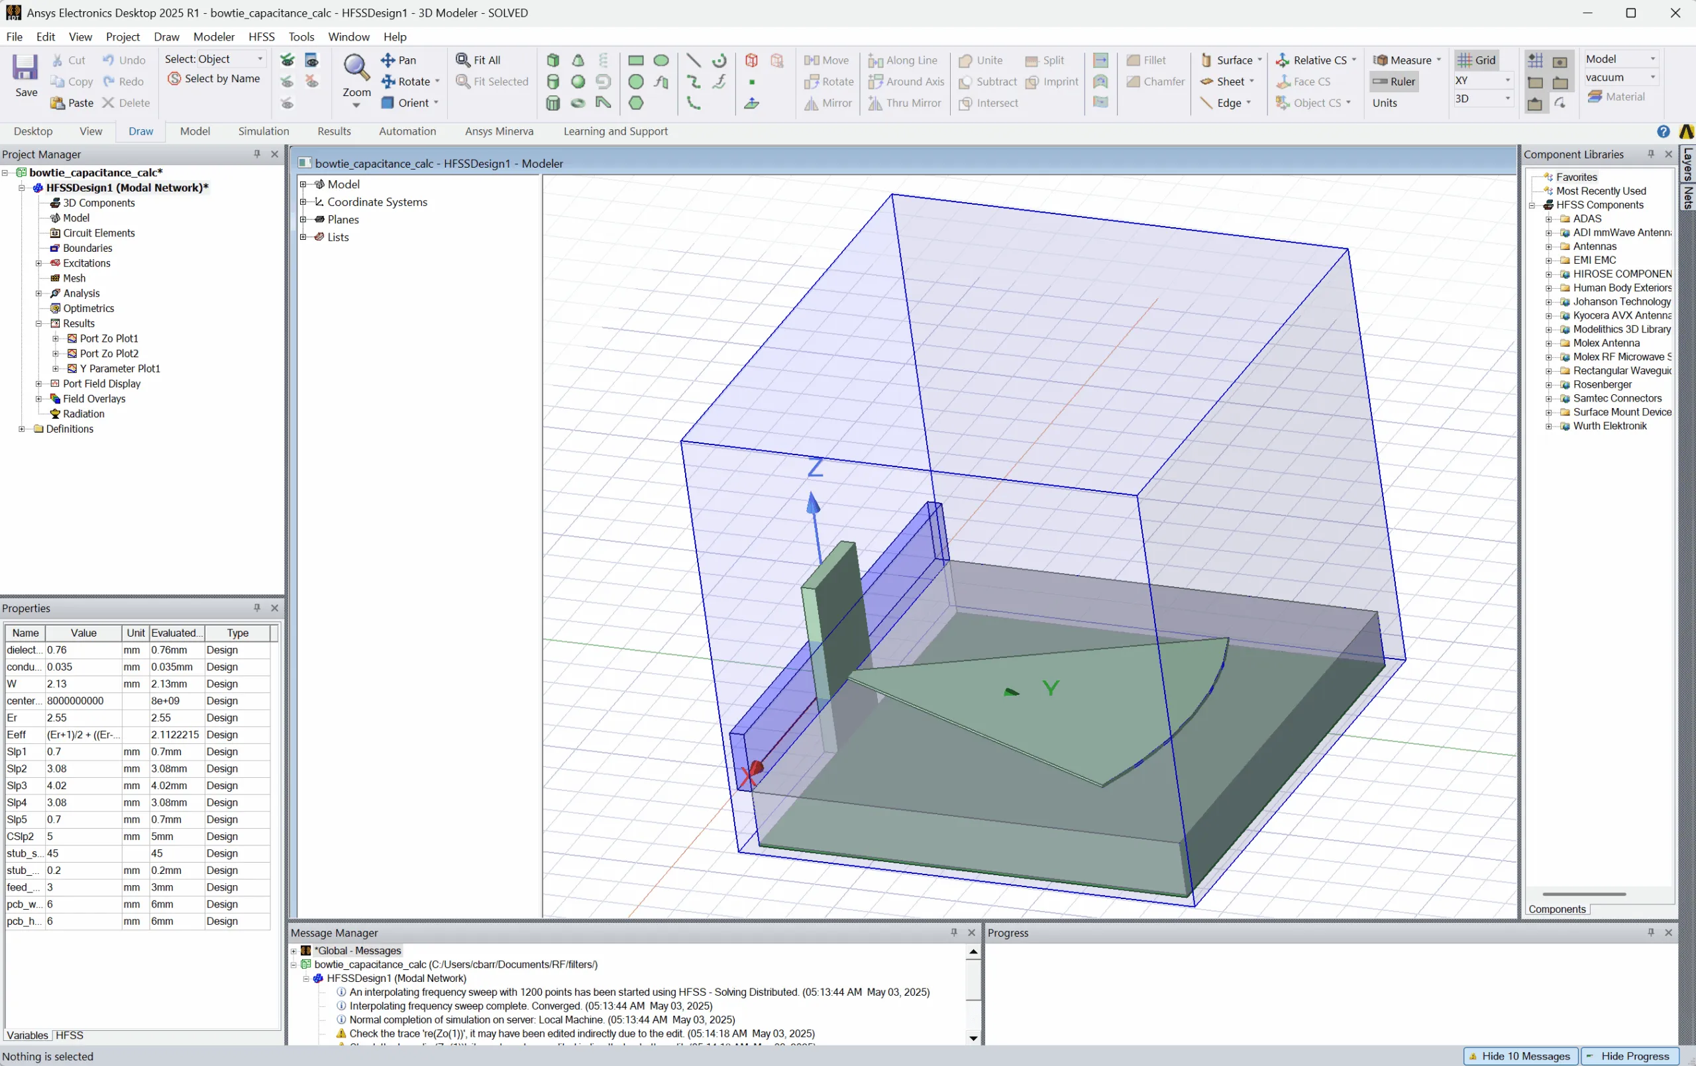This screenshot has width=1696, height=1066.
Task: Toggle the Grid display button
Action: [1476, 60]
